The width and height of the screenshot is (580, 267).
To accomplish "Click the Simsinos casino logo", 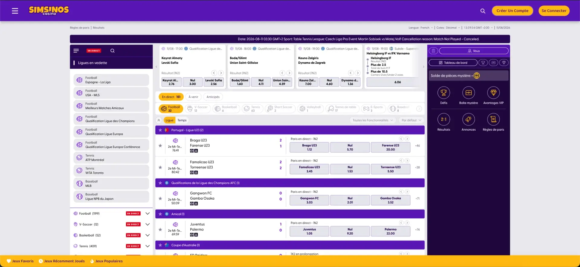I will click(49, 11).
